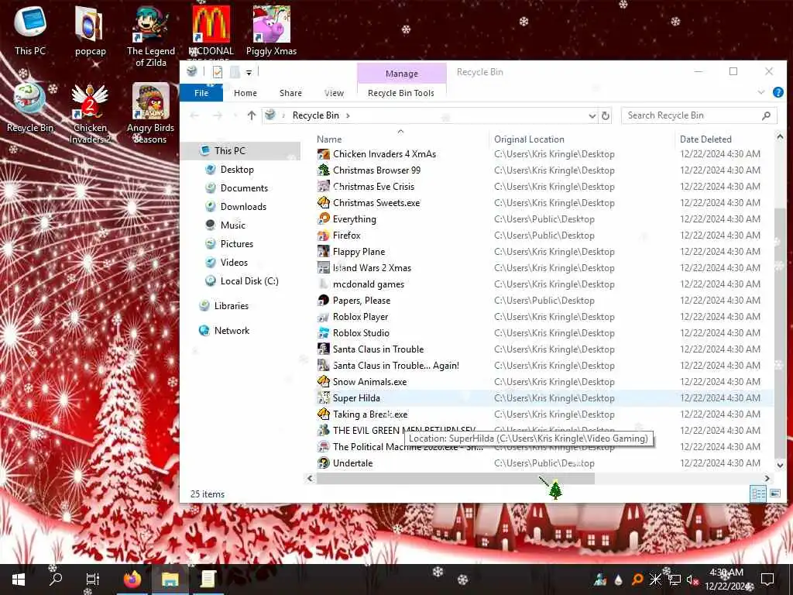
Task: Refresh the Recycle Bin view
Action: click(606, 116)
